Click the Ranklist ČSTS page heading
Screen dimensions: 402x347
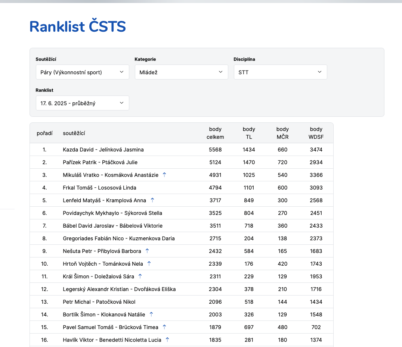tap(78, 26)
